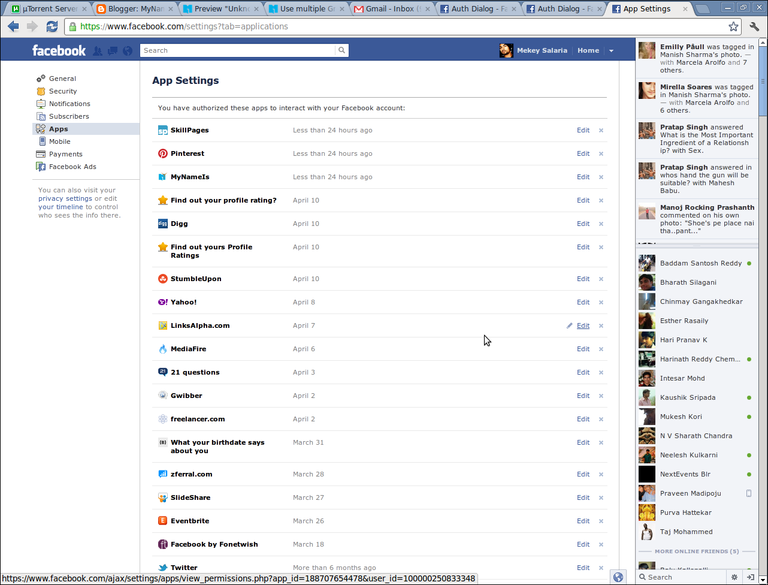Click the SlideShare app icon
The height and width of the screenshot is (585, 768).
click(x=162, y=497)
